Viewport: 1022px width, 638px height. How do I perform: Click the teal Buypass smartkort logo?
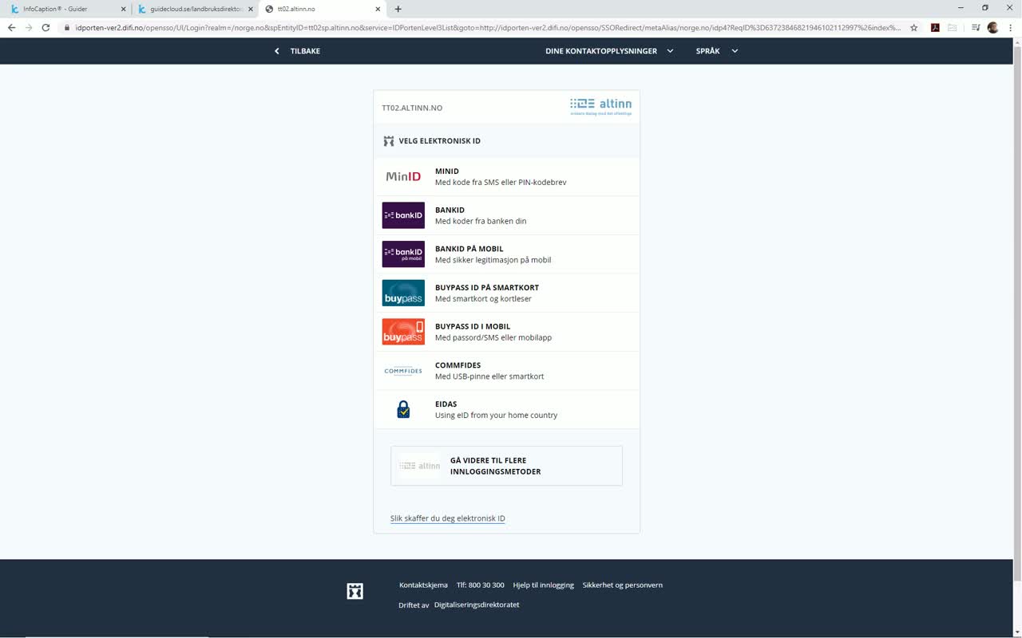tap(403, 293)
